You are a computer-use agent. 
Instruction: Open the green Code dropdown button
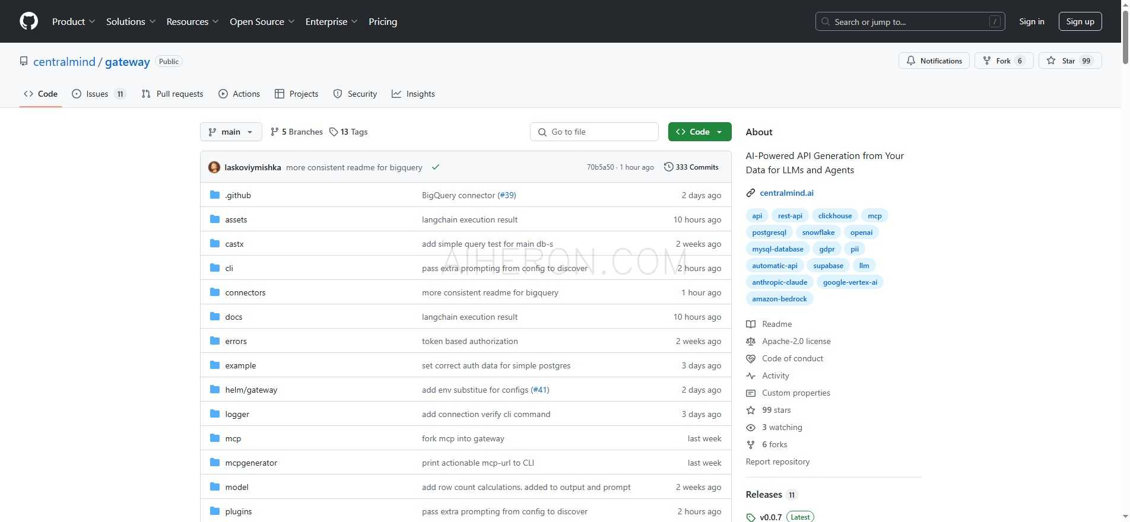click(700, 132)
